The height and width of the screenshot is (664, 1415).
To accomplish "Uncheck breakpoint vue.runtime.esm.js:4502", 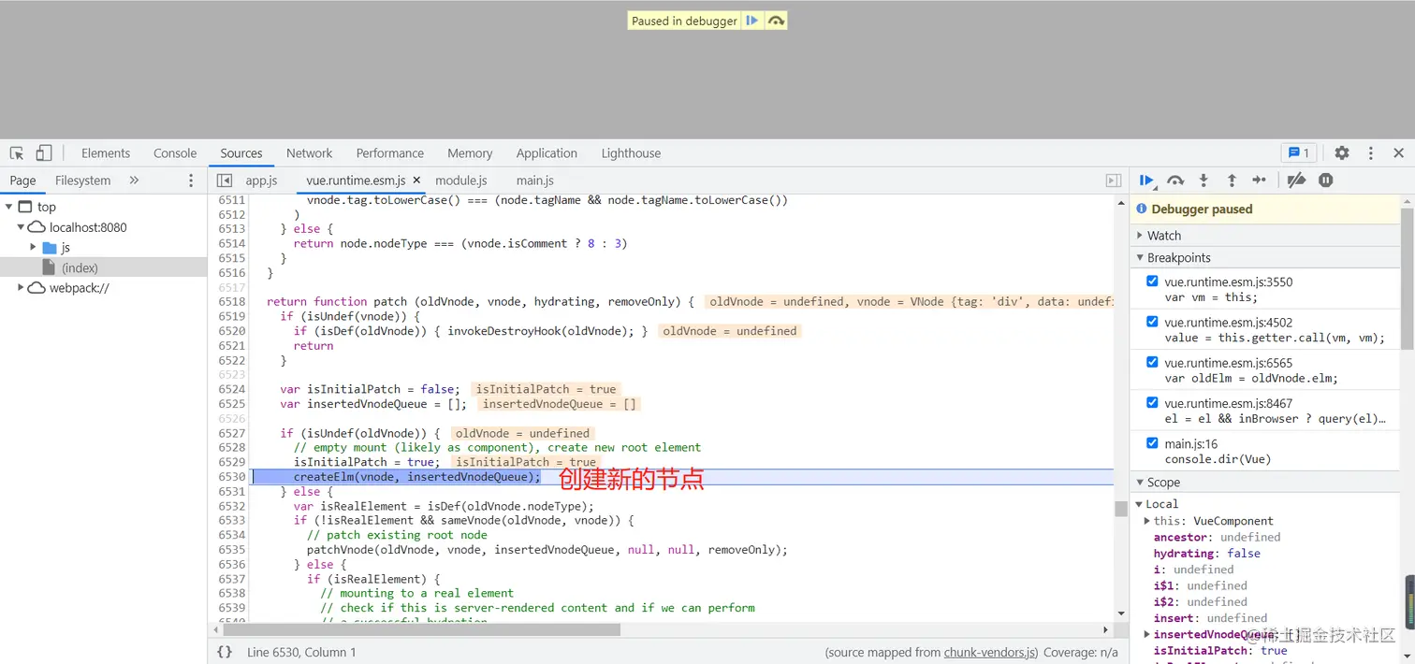I will click(x=1152, y=321).
